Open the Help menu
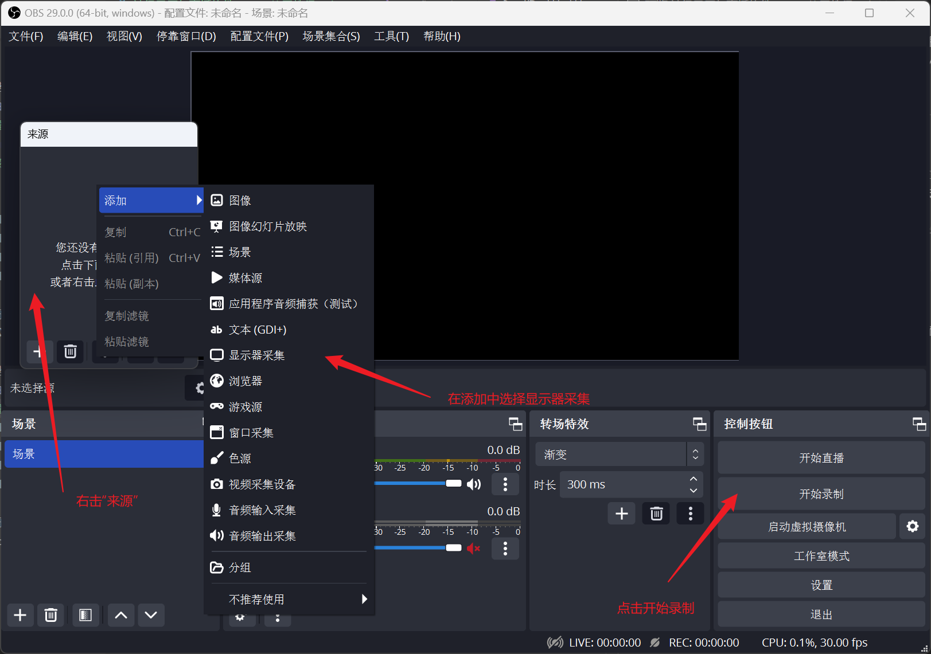 (442, 36)
